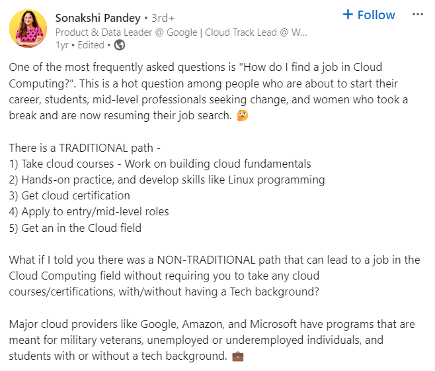Image resolution: width=435 pixels, height=371 pixels.
Task: Click the Follow button
Action: [x=369, y=15]
